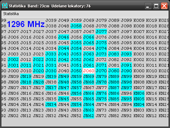Viewport: 170px width, 128px height.
Task: Select unworked locator cell JO07
Action: coord(13,32)
